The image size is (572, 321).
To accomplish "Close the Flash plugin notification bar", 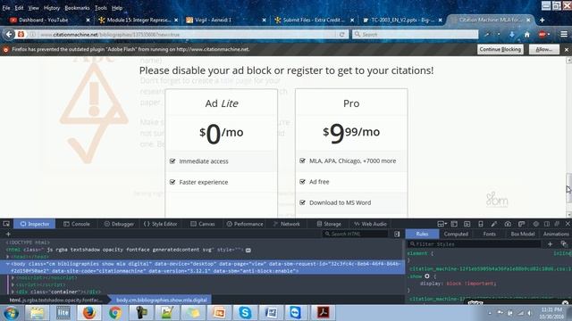I will 566,50.
